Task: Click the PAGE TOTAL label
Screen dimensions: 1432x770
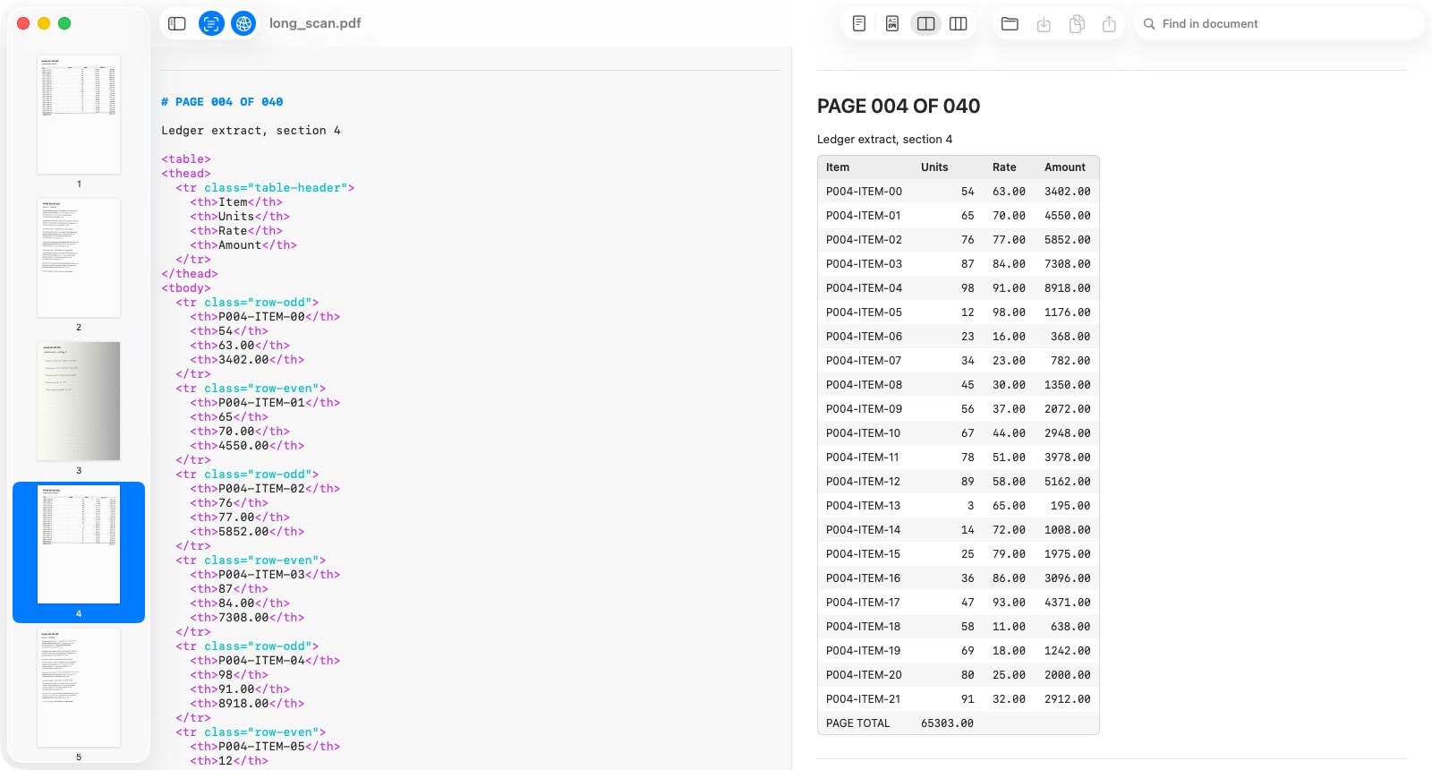Action: (858, 723)
